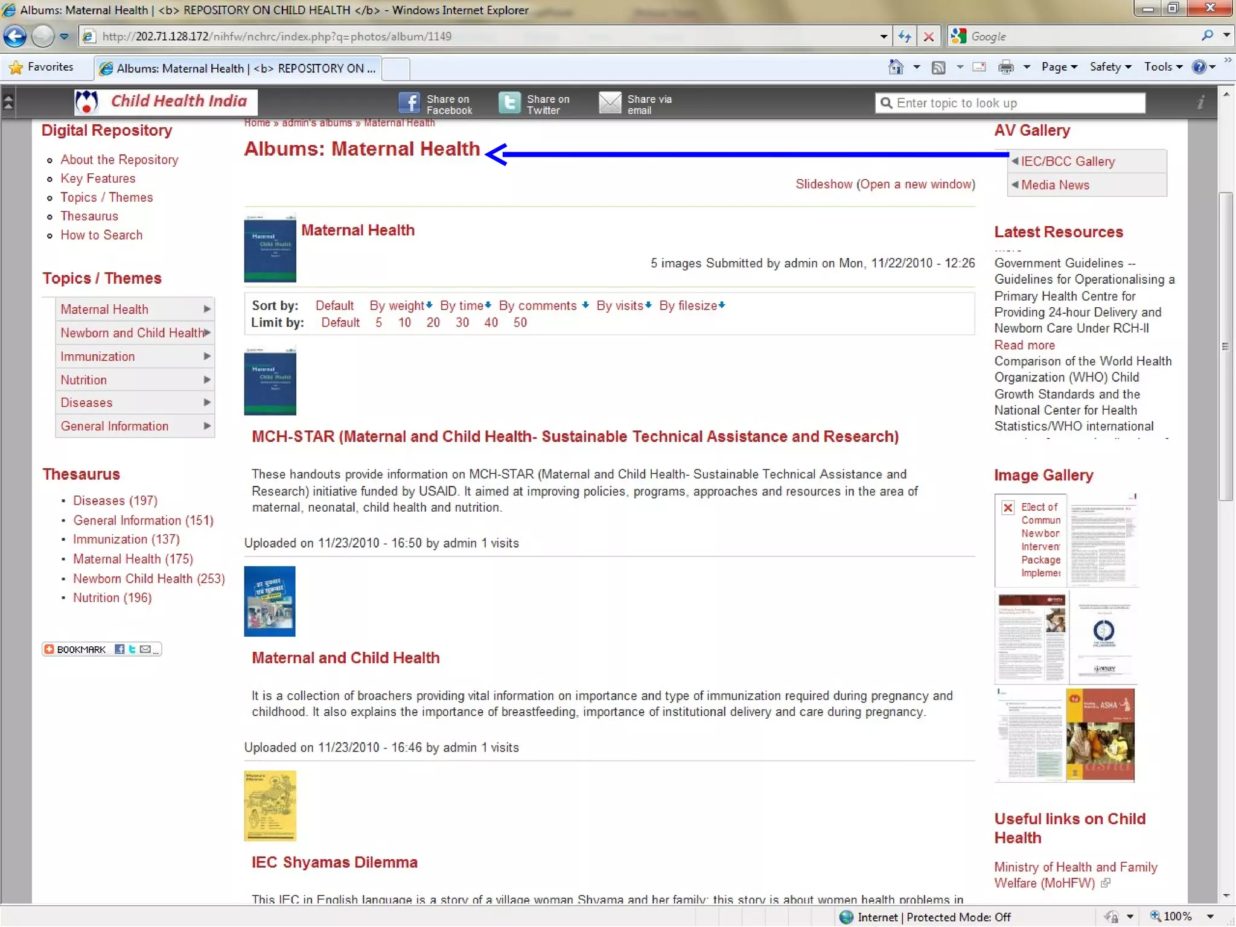Expand the Maternal Health topic submenu
The image size is (1236, 927).
click(207, 309)
